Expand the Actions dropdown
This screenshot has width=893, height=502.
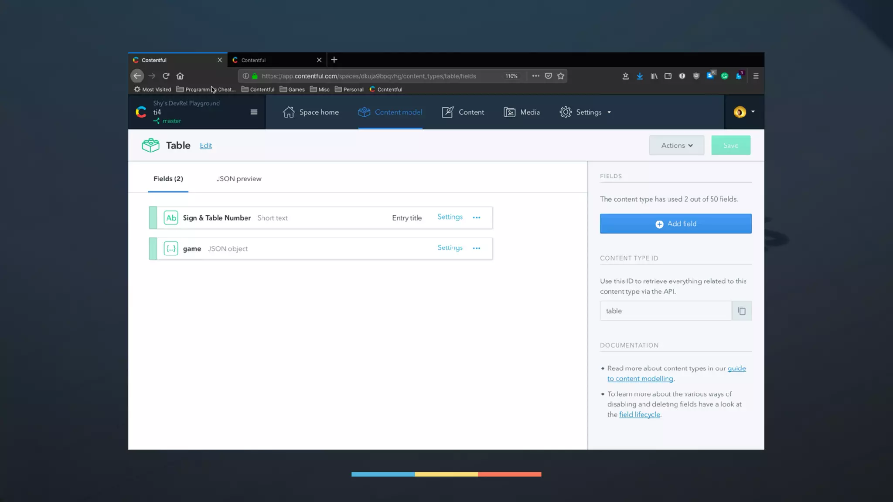click(x=676, y=146)
